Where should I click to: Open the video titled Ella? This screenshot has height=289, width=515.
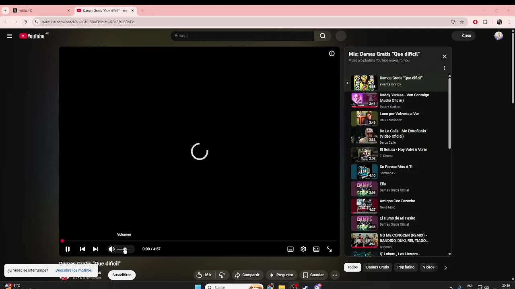[x=396, y=188]
